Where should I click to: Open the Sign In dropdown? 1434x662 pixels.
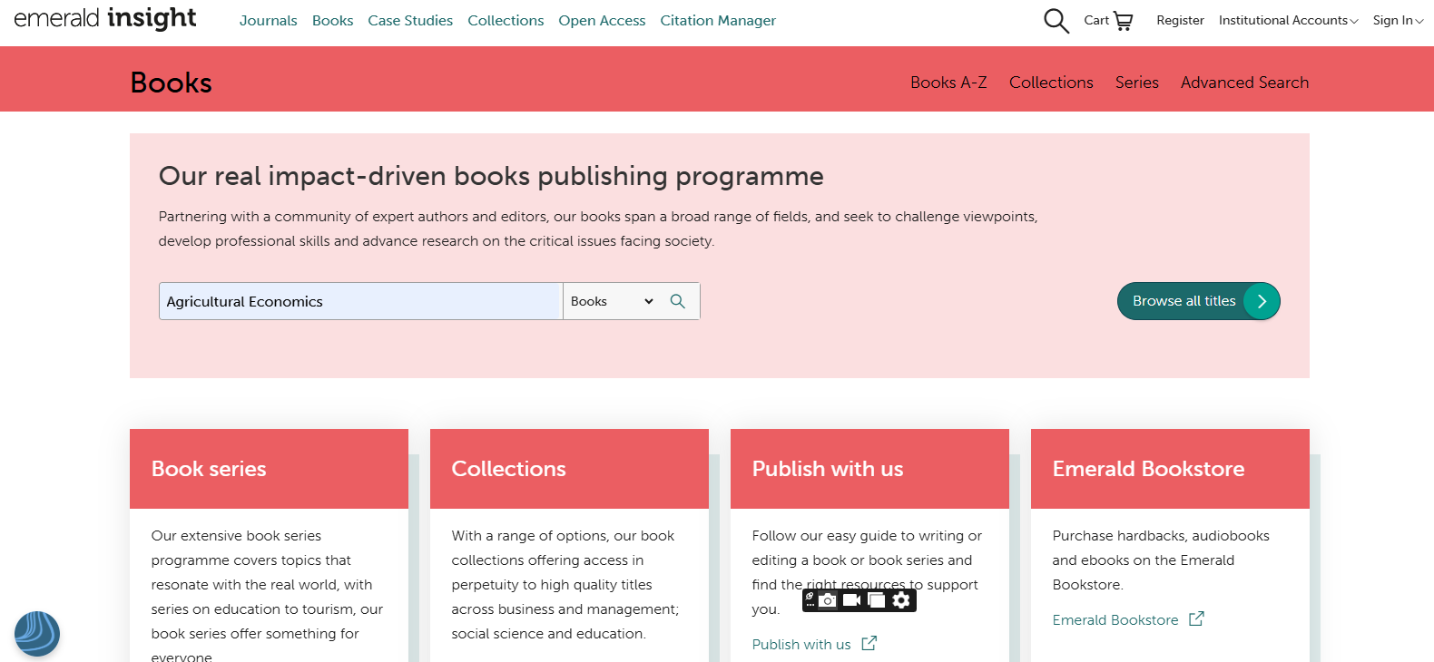point(1398,20)
